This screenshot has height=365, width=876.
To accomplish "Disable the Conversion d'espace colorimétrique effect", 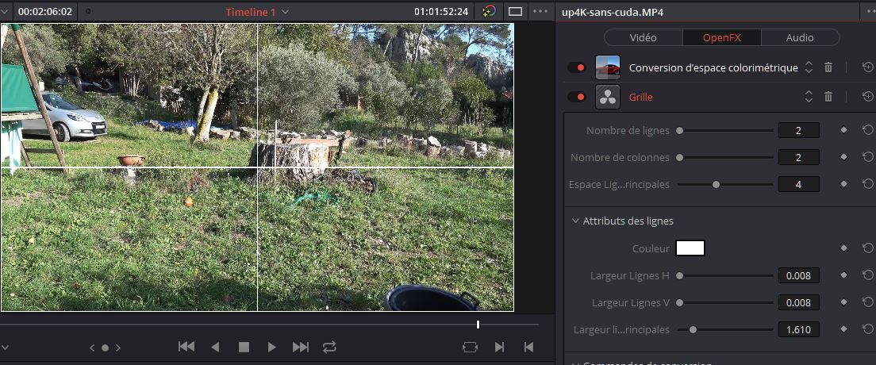I will [577, 67].
